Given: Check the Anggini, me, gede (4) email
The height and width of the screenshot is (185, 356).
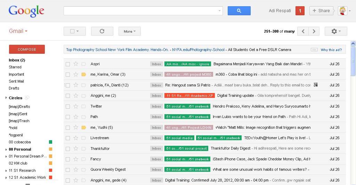Looking at the screenshot, I should [68, 180].
